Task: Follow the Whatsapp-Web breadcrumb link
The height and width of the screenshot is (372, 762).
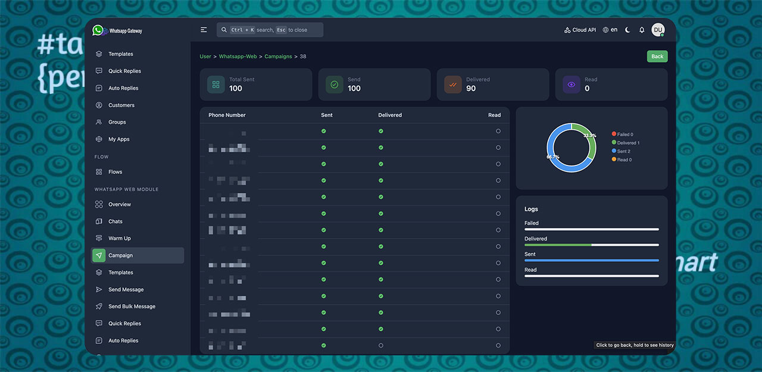Action: pos(238,57)
